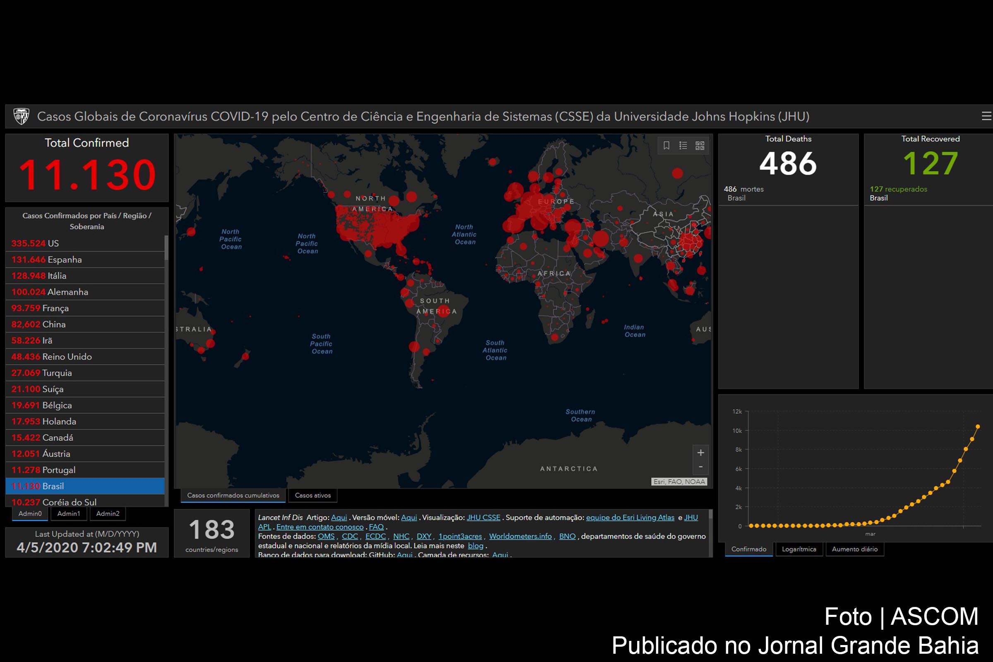Select the Turquia row

point(85,373)
